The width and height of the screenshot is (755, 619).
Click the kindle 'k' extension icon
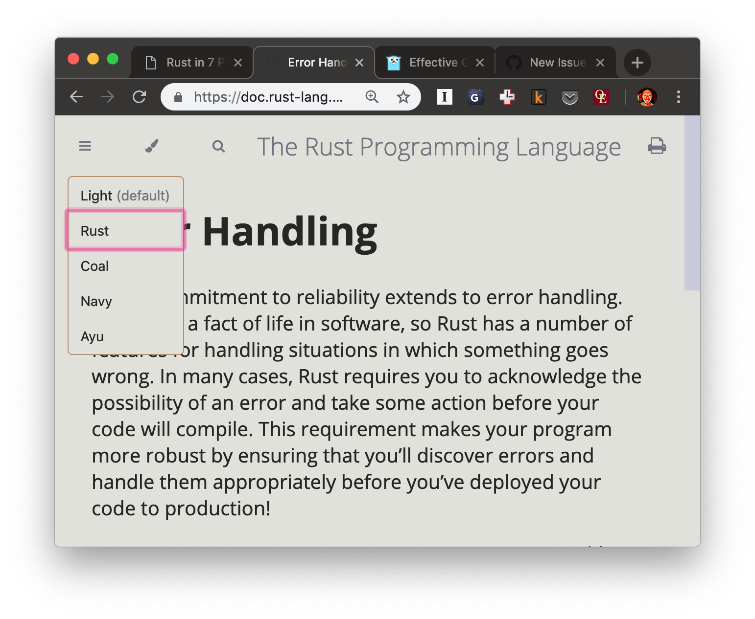pyautogui.click(x=539, y=97)
